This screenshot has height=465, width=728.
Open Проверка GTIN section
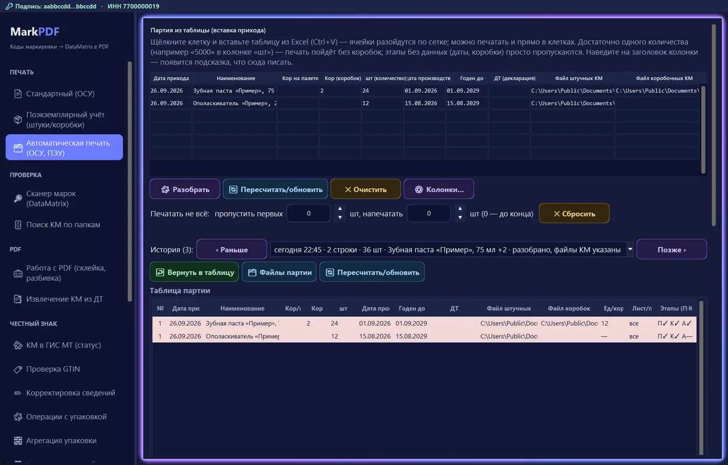point(64,369)
